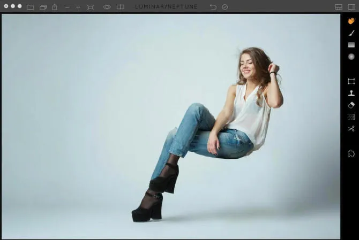
Task: Select the Hand pan tool
Action: [x=351, y=21]
